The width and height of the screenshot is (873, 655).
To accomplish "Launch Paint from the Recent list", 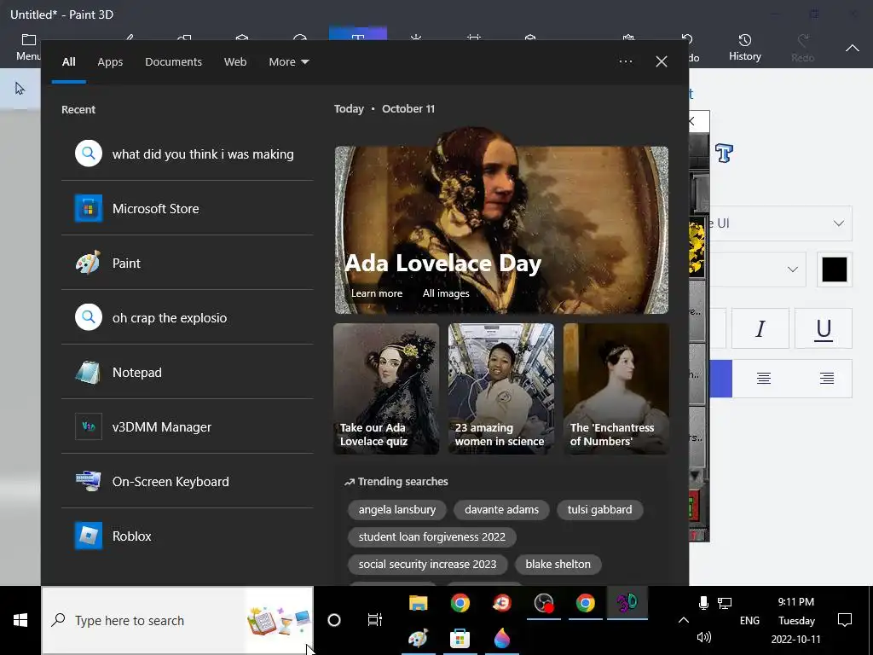I will click(187, 263).
